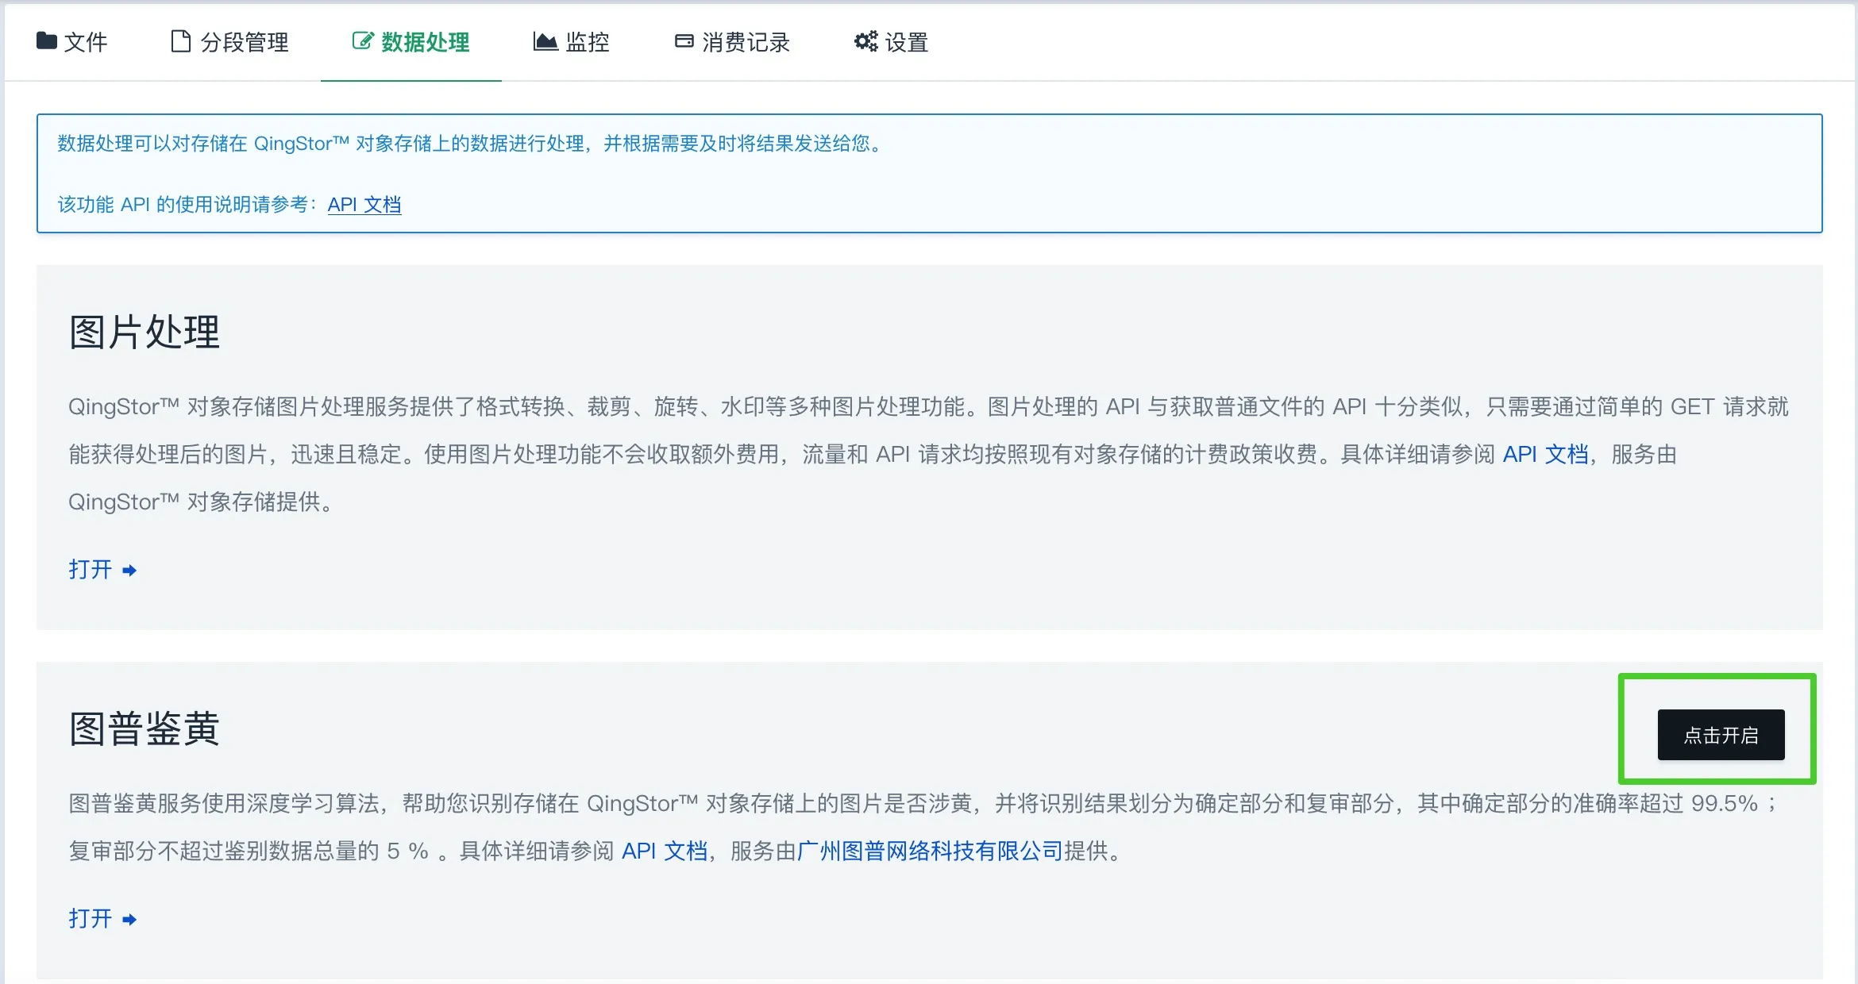Switch to the 文件 tab
The height and width of the screenshot is (984, 1858).
pos(85,42)
